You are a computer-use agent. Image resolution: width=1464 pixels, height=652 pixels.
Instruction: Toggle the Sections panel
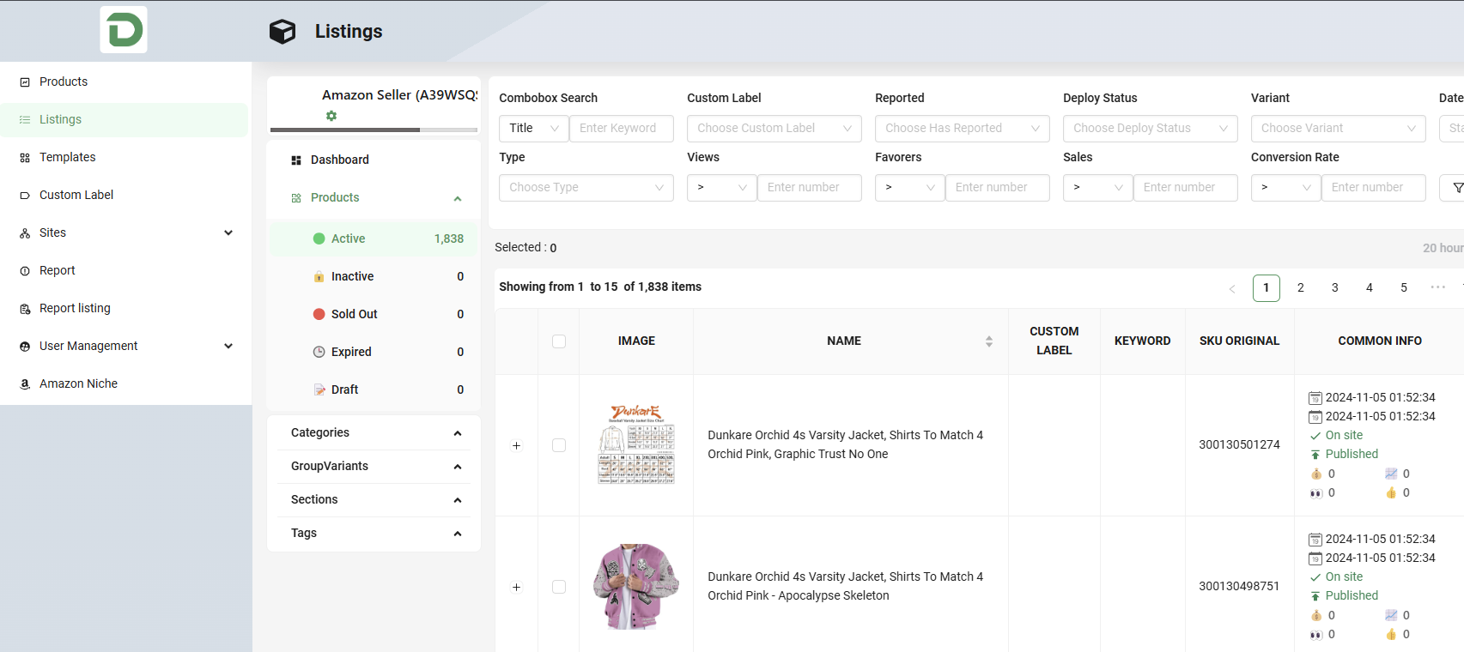(x=374, y=500)
